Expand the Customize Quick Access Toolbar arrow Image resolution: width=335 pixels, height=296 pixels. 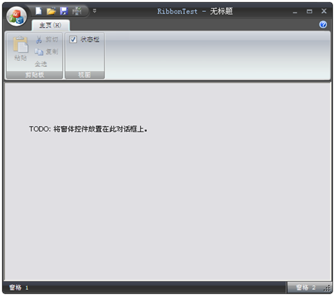(95, 11)
